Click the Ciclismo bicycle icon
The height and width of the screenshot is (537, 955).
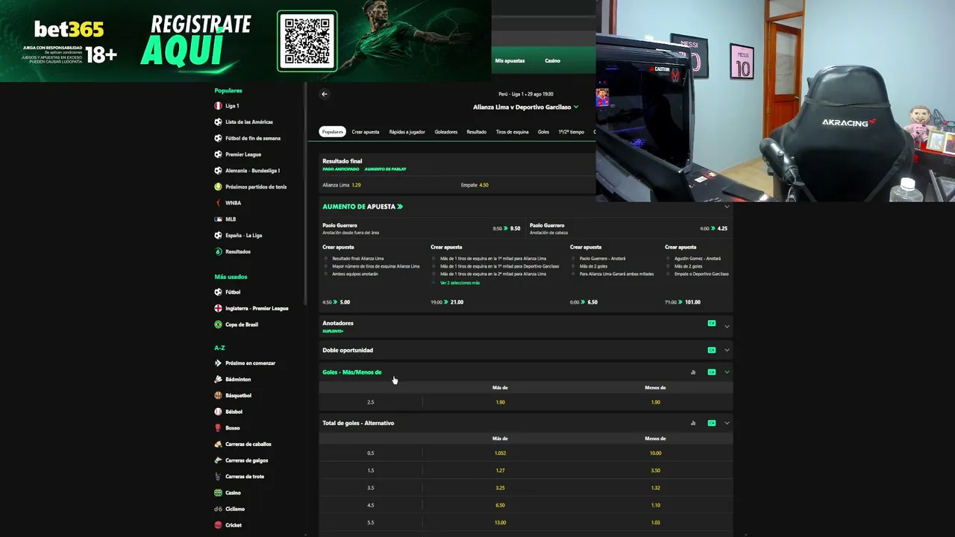point(218,509)
